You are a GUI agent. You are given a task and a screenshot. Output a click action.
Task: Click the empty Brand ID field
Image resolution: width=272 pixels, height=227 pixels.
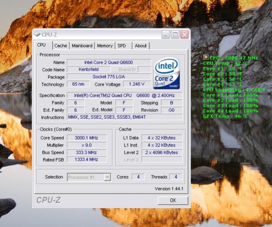(x=144, y=69)
